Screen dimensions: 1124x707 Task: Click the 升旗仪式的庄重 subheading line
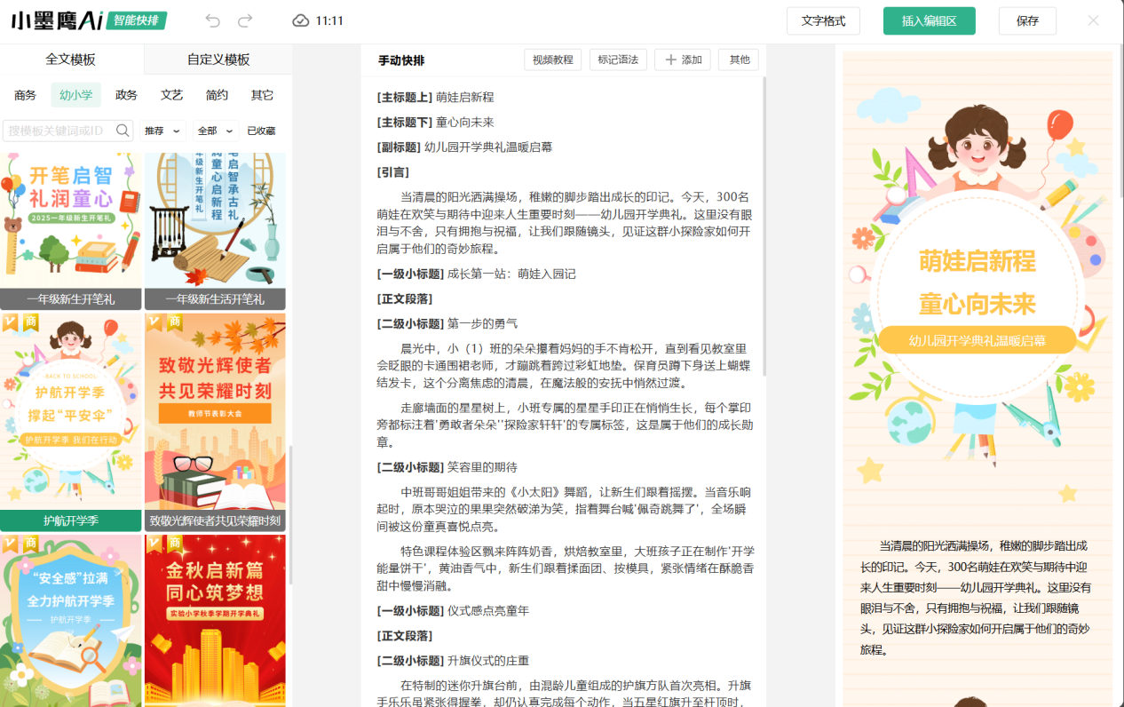[x=453, y=660]
